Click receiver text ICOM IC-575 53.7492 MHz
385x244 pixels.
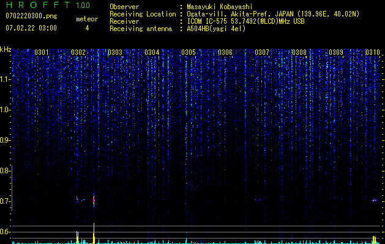pyautogui.click(x=245, y=21)
